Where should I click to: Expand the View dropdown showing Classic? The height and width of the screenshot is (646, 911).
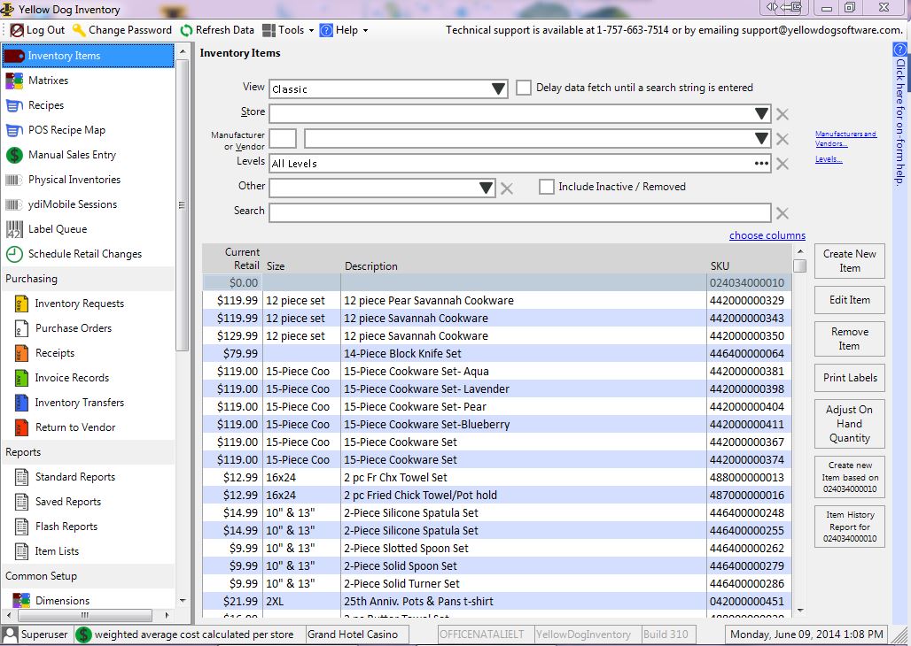coord(498,89)
